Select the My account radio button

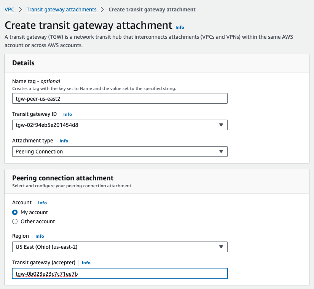click(x=15, y=212)
